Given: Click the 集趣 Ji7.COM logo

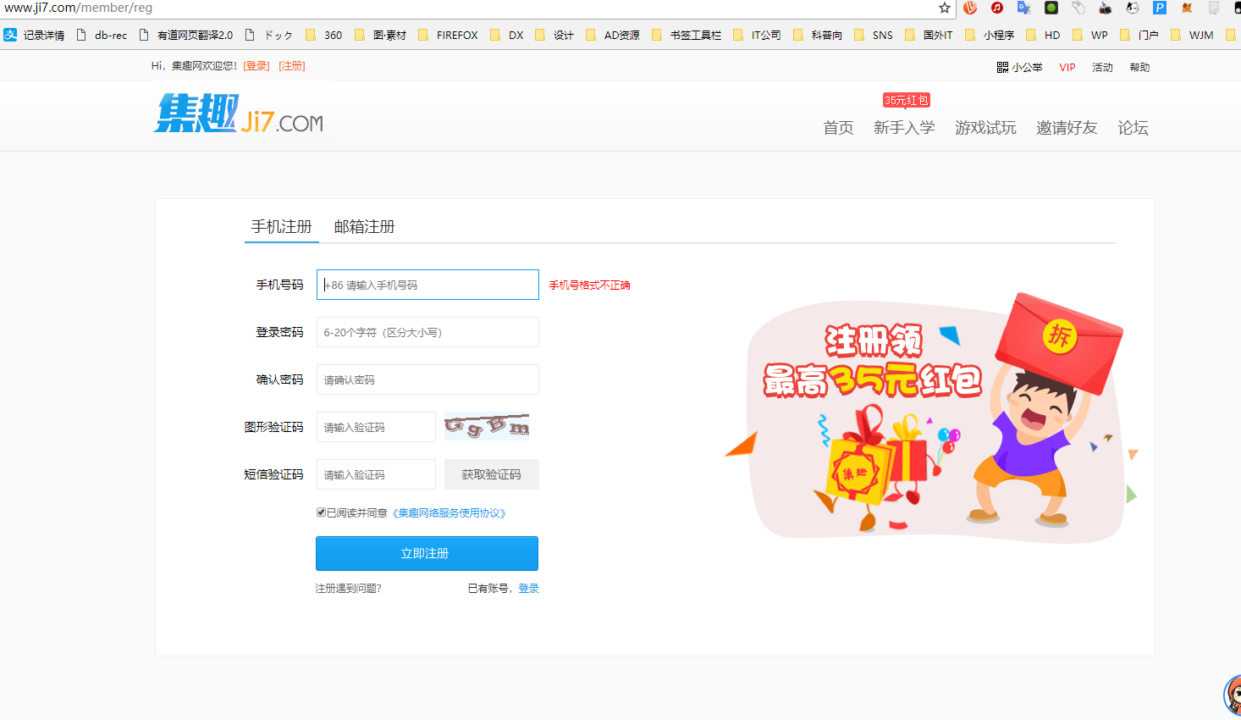Looking at the screenshot, I should [x=239, y=114].
